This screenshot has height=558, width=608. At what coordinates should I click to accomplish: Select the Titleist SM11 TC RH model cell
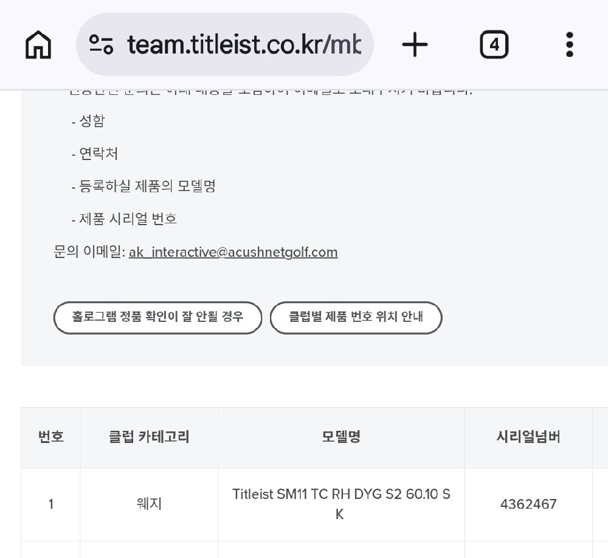341,504
